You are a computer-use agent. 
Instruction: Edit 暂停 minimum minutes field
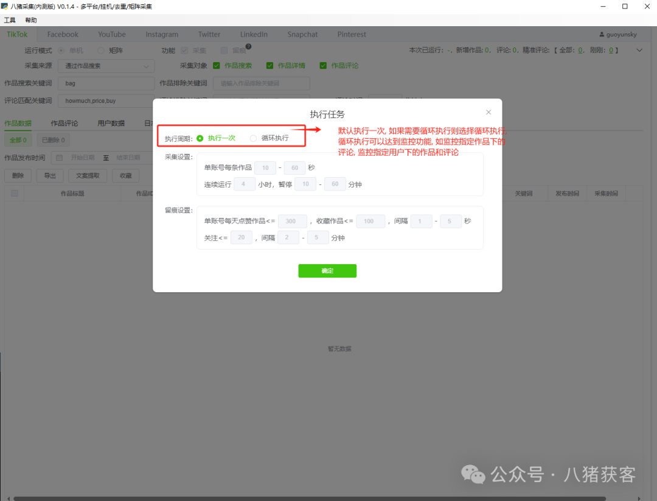point(305,184)
